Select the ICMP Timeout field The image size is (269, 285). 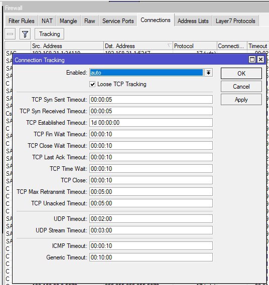click(x=151, y=246)
